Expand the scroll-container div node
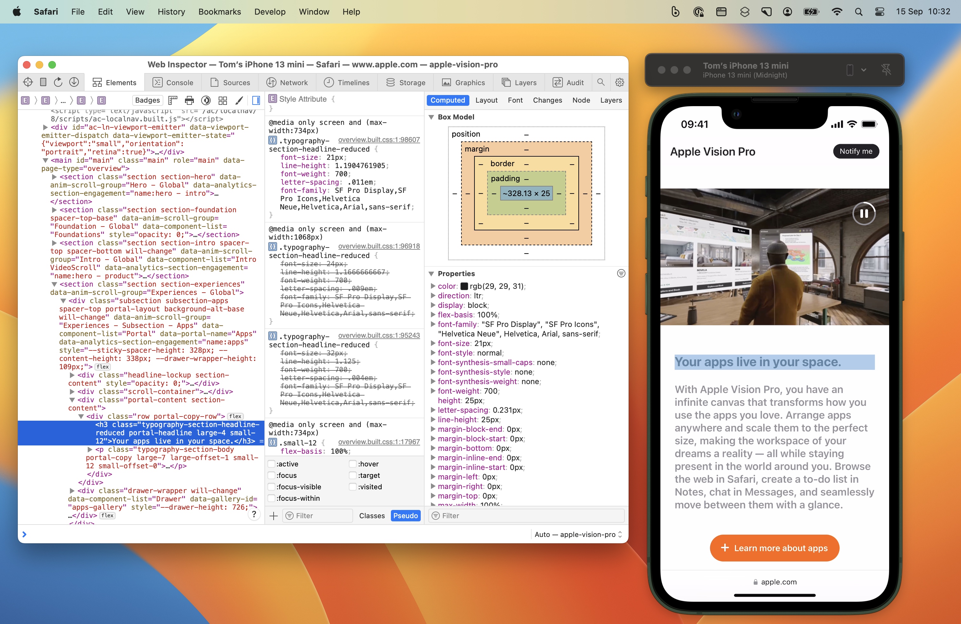This screenshot has height=624, width=961. [72, 391]
